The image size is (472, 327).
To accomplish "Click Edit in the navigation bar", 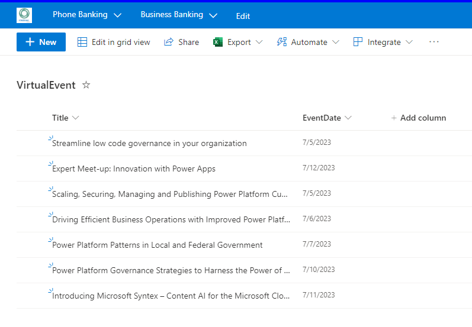I will (243, 16).
